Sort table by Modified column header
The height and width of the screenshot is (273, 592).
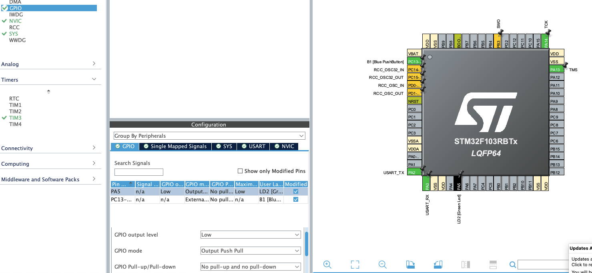tap(296, 184)
